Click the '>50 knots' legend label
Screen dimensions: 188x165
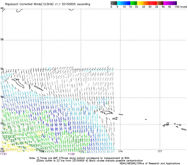(x=181, y=7)
